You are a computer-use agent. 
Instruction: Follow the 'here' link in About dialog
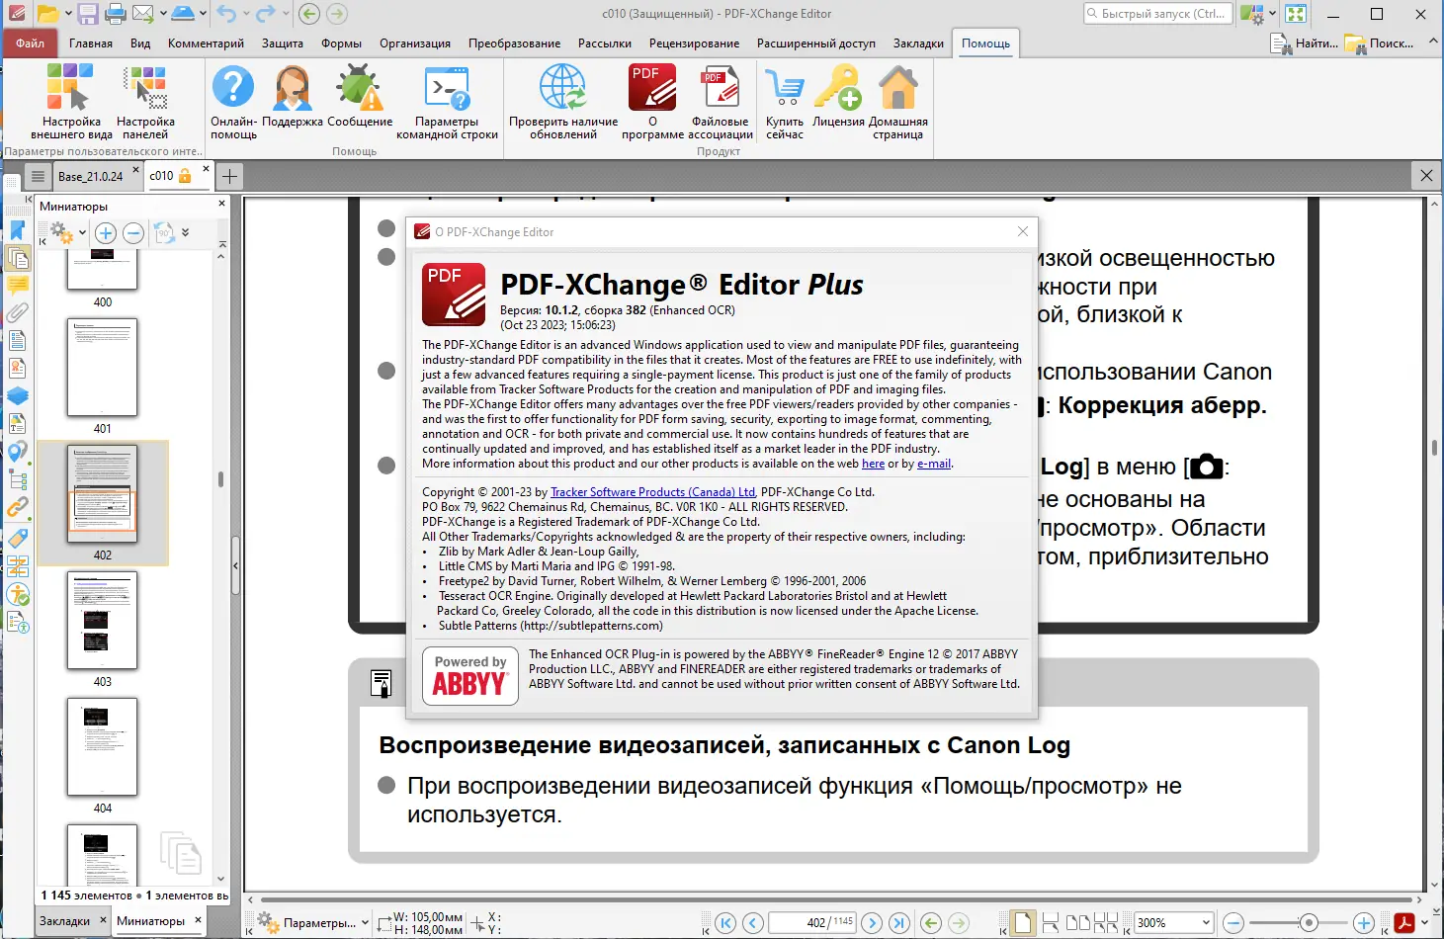click(873, 464)
